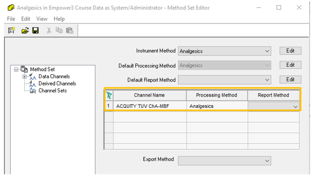Click the green table corner icon
This screenshot has width=313, height=177.
(109, 95)
